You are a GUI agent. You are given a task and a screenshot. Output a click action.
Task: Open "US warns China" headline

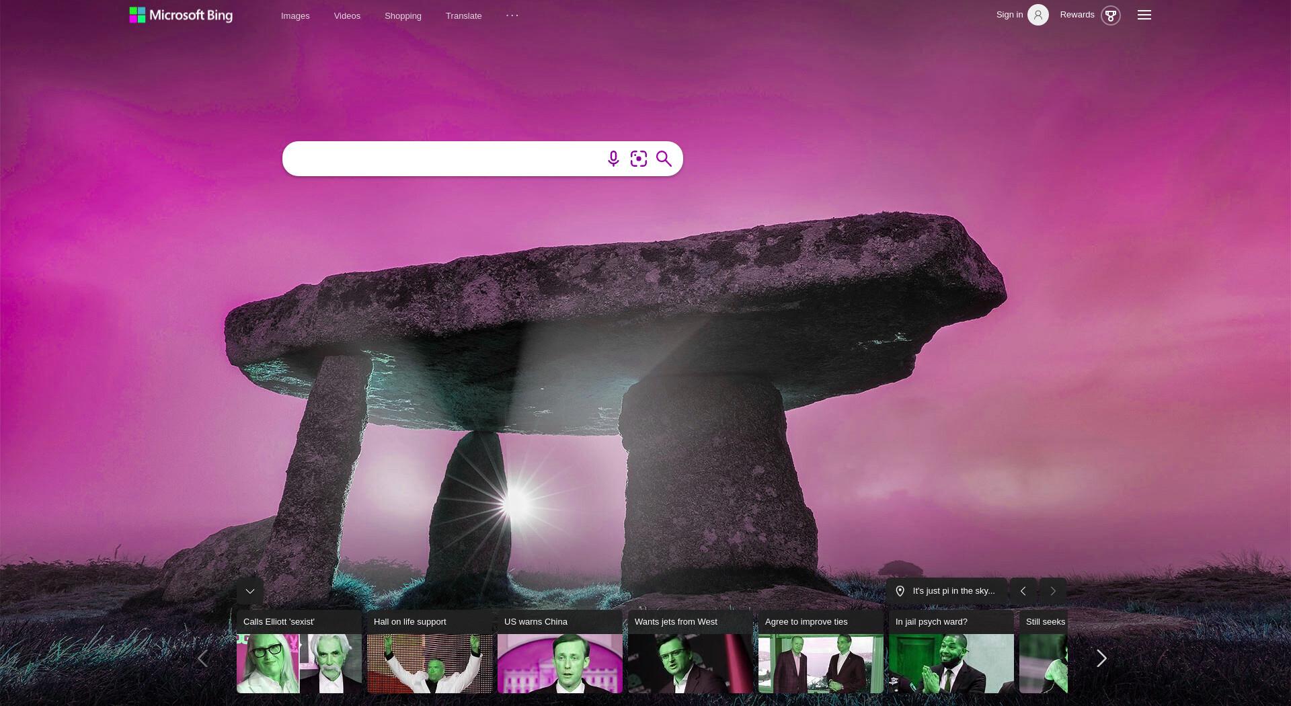tap(535, 622)
